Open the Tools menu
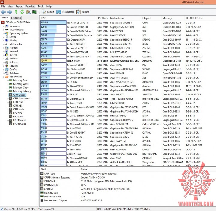 coord(41,7)
